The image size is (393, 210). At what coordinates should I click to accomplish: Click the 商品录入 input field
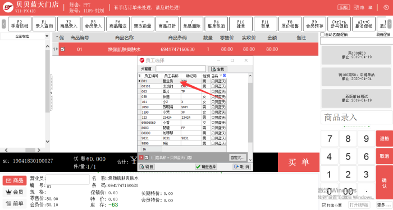(x=356, y=117)
